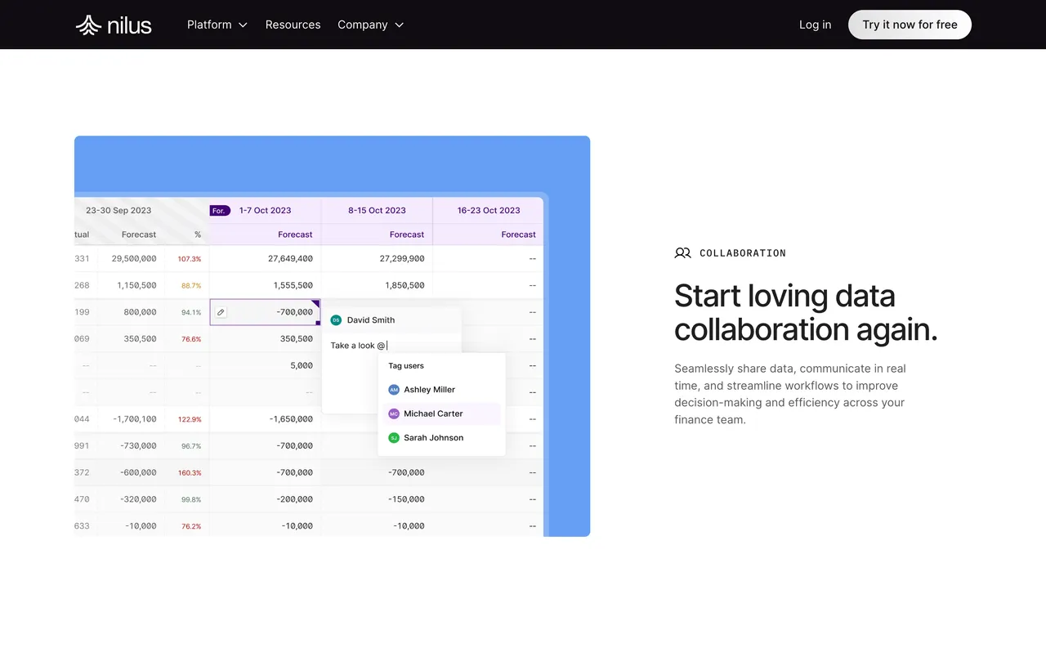Click the Log in link
This screenshot has width=1046, height=648.
pos(815,25)
